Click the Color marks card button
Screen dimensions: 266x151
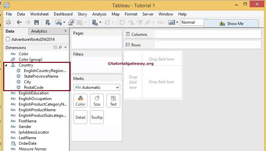[80, 101]
